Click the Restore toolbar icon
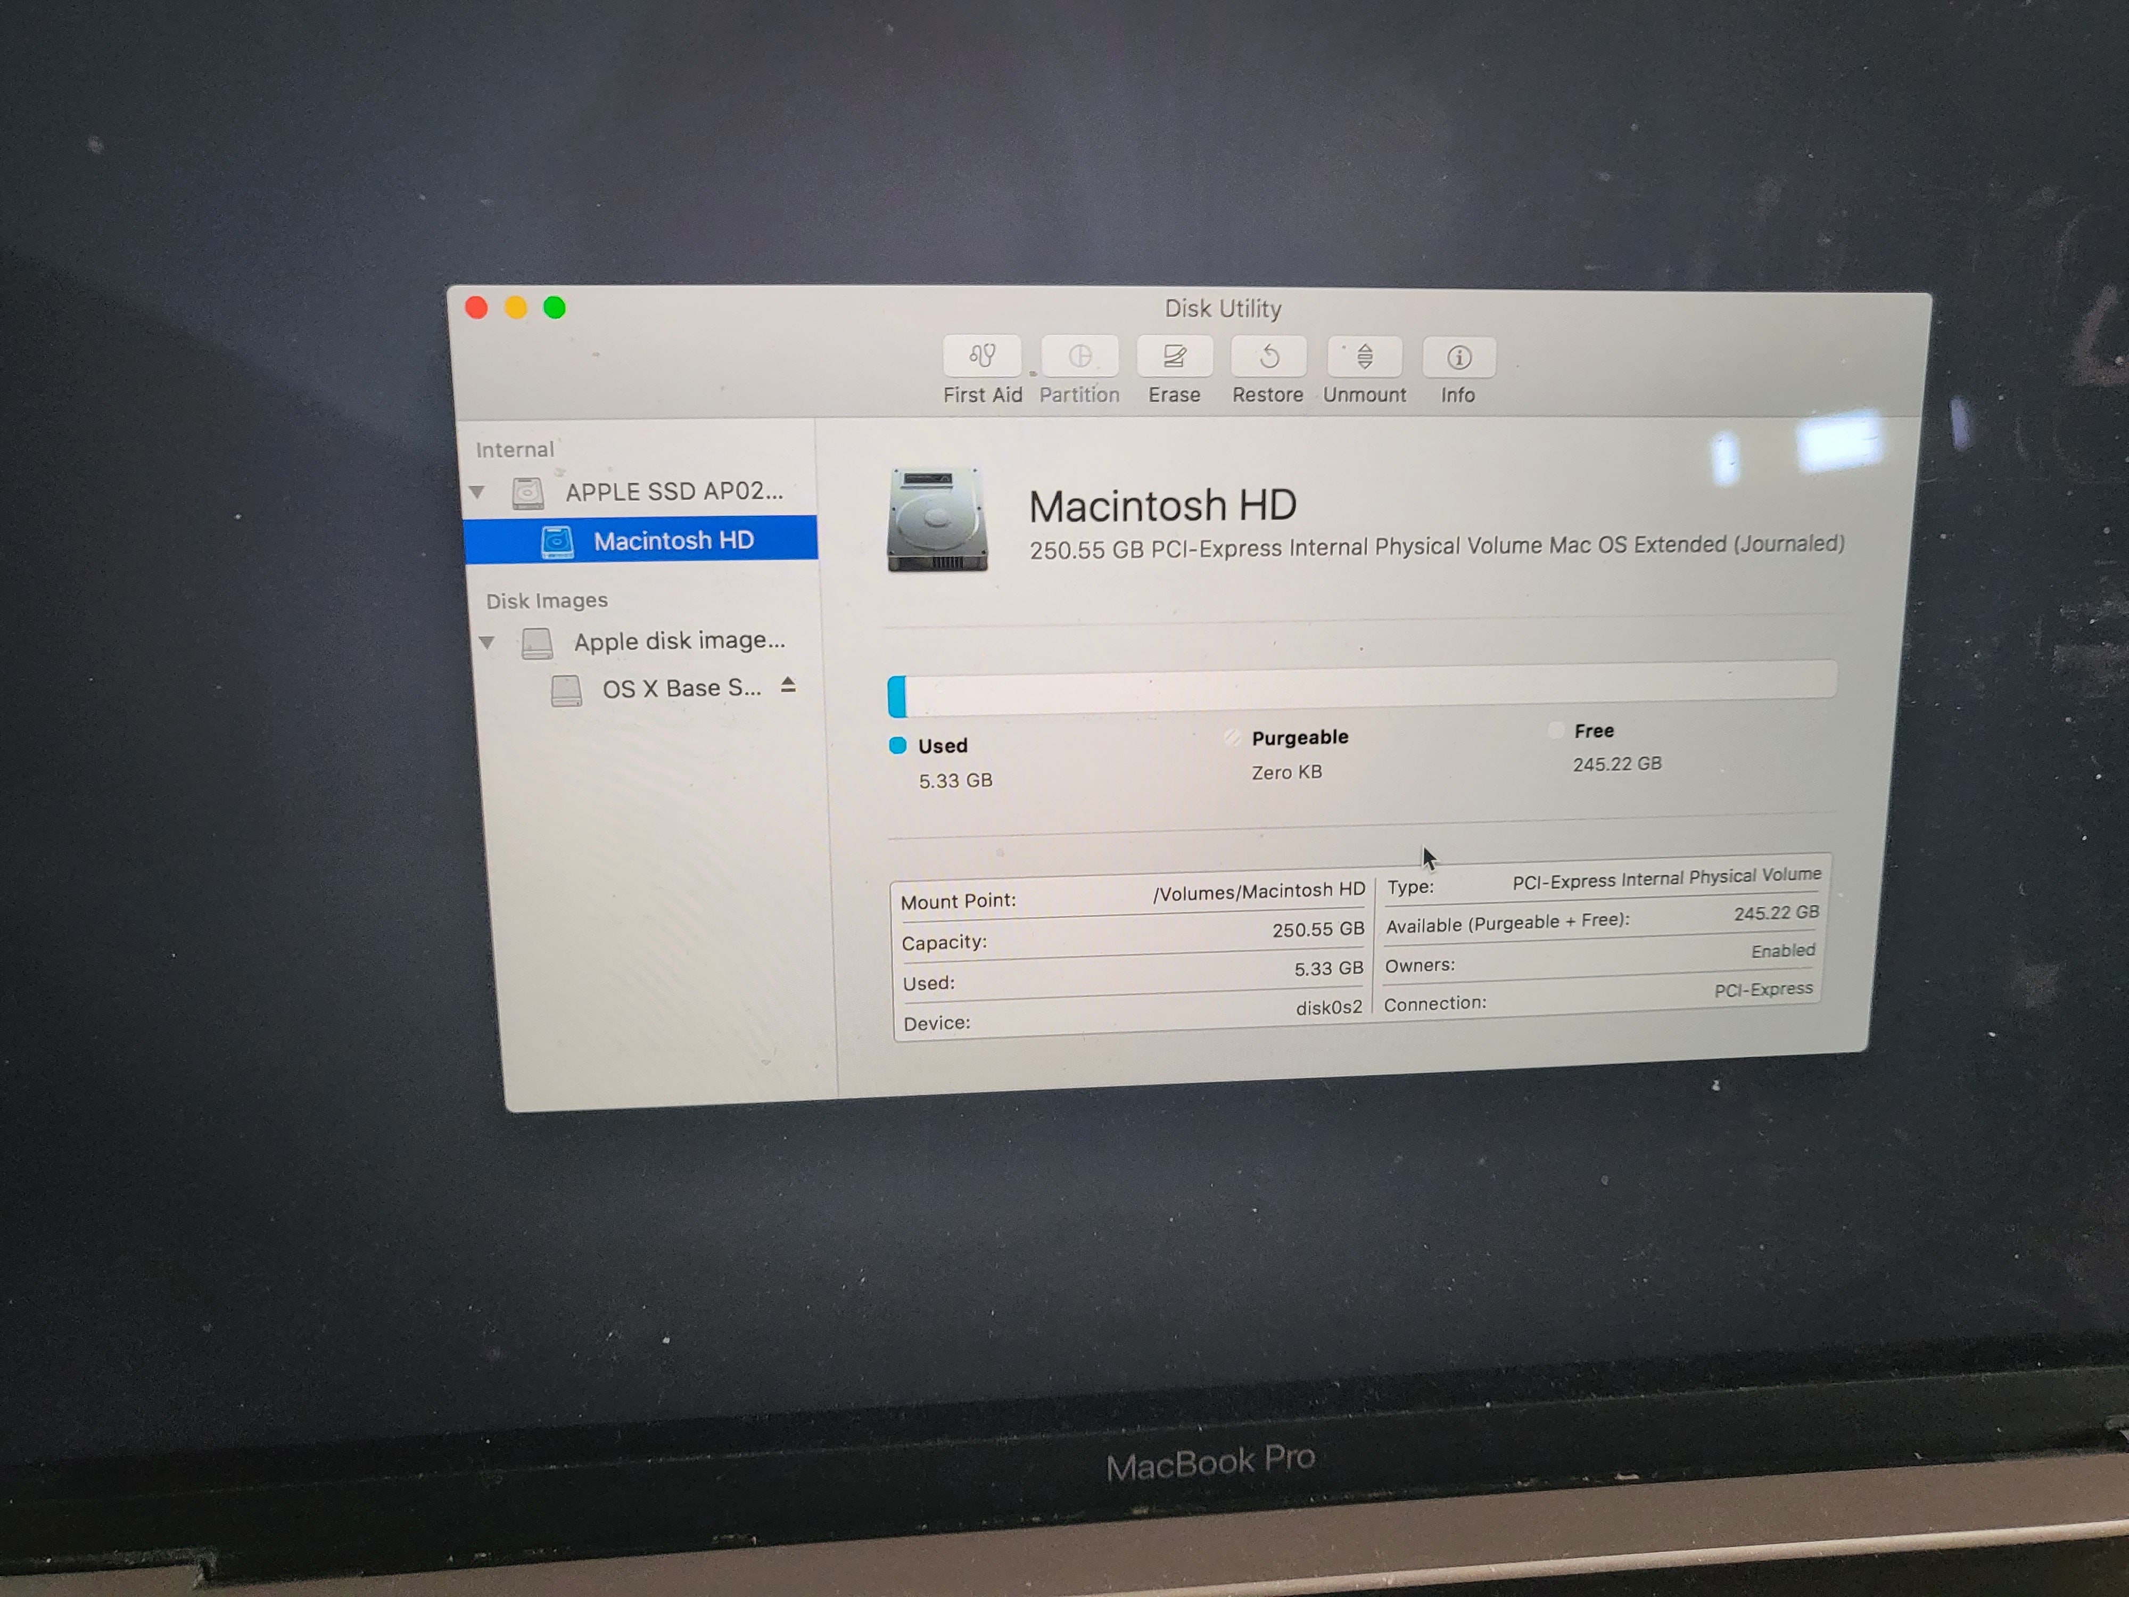2129x1597 pixels. point(1268,357)
